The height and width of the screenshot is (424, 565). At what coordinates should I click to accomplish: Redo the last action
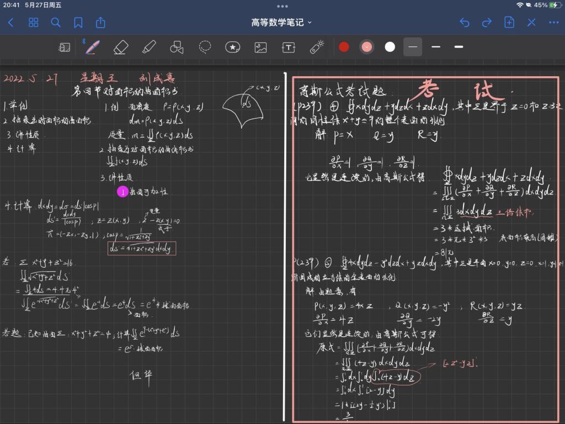click(487, 23)
